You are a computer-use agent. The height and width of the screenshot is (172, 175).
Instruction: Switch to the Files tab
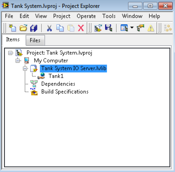coord(35,40)
